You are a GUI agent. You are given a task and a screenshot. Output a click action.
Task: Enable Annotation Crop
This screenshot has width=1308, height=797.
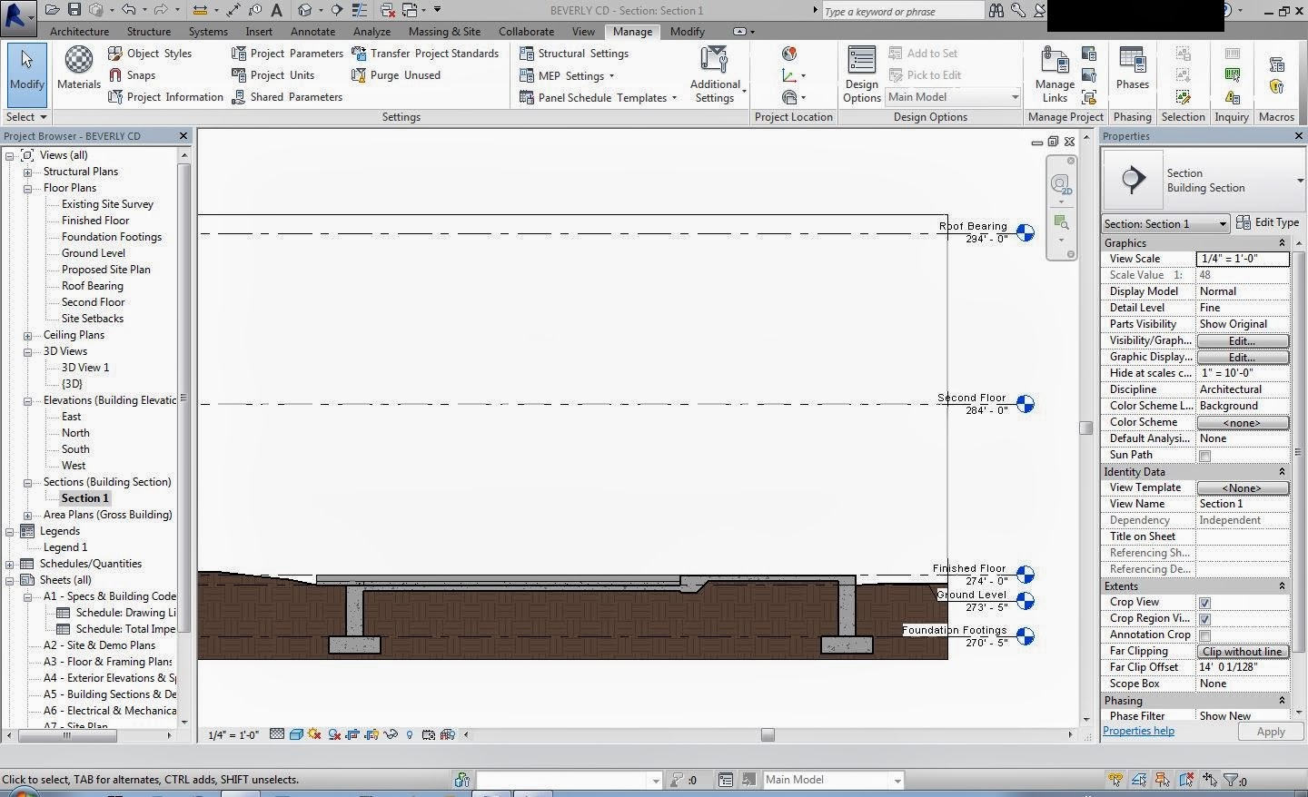click(1205, 635)
